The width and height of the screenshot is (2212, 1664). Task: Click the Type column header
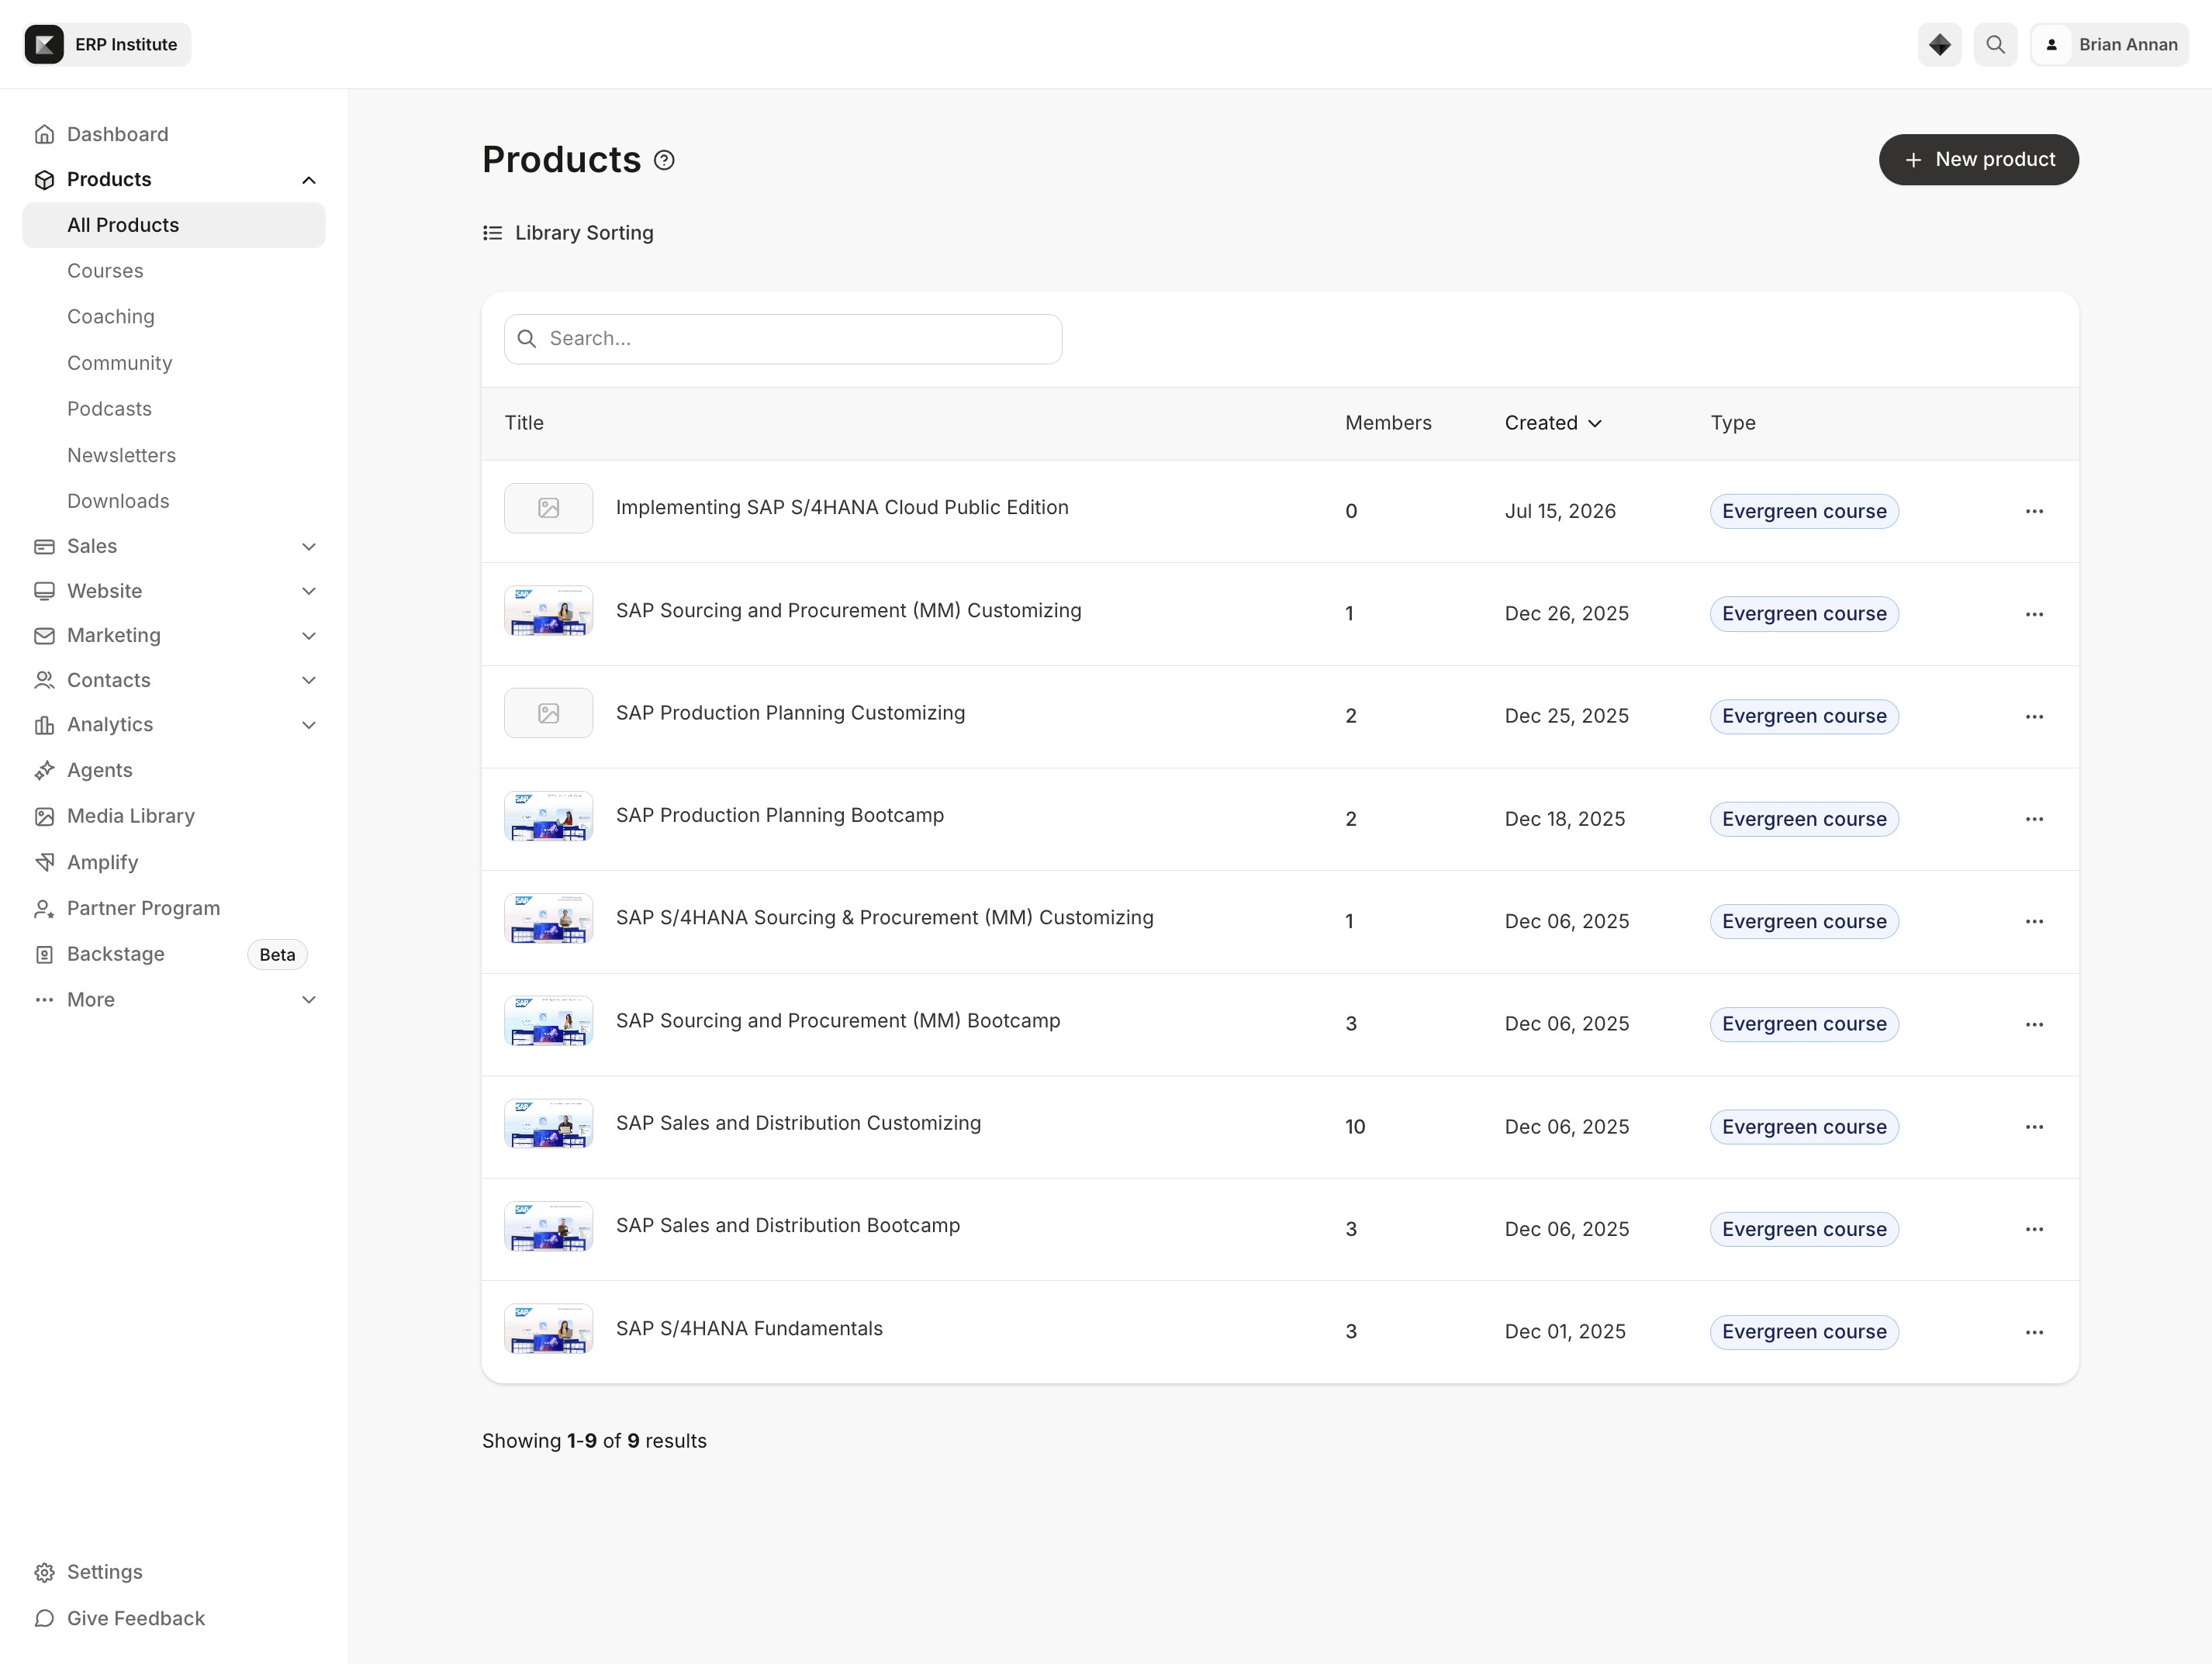tap(1733, 423)
